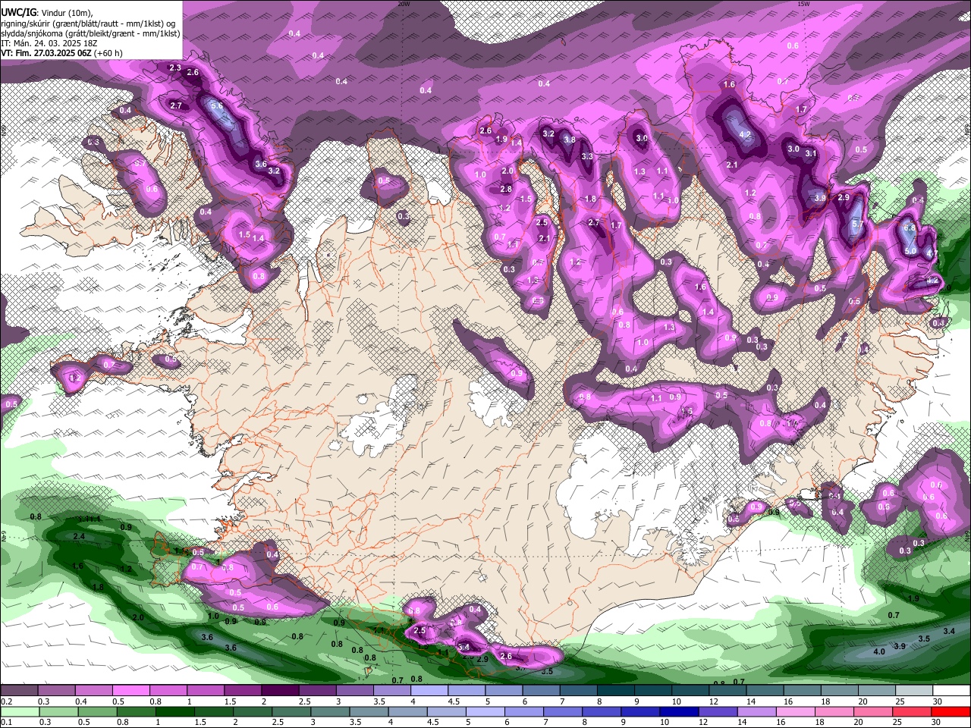
Task: Click the 5.0 precipitation value on the map
Action: [x=911, y=251]
